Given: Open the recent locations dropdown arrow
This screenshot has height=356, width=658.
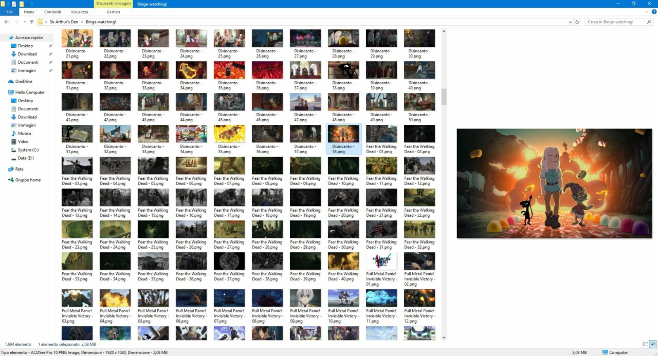Looking at the screenshot, I should pyautogui.click(x=25, y=22).
